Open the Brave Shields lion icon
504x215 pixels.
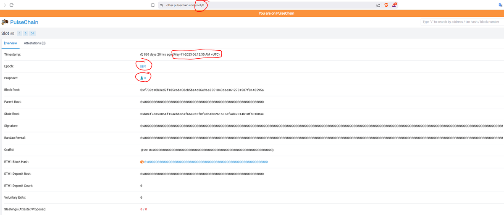(386, 5)
